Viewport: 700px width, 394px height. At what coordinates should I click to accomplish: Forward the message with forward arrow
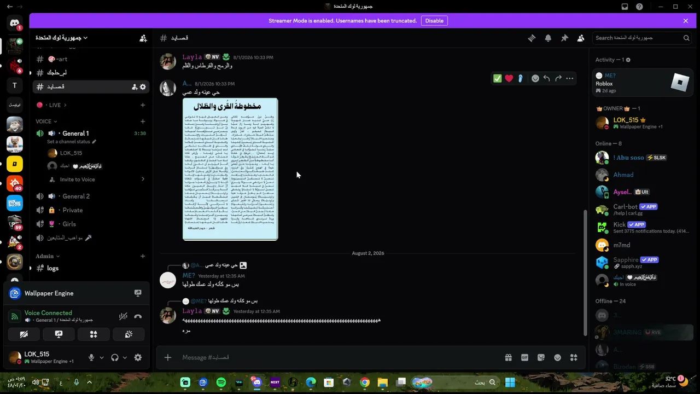point(558,78)
